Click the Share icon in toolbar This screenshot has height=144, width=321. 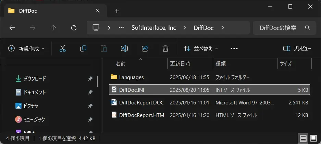coord(145,48)
